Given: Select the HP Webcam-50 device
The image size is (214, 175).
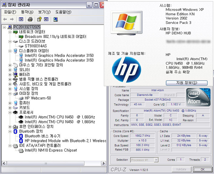Looking at the screenshot, I should (x=38, y=98).
